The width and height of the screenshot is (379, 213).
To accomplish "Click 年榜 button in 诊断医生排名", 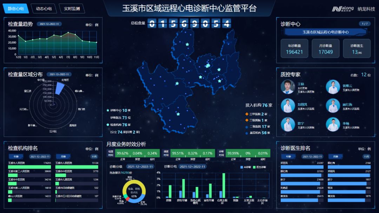I will (288, 157).
